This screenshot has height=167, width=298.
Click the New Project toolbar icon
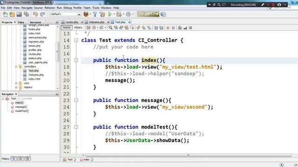[12, 14]
